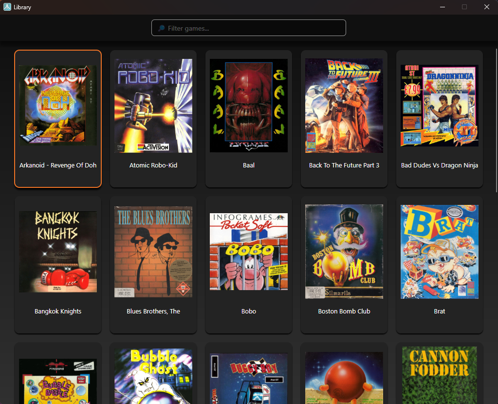Click the 'Atomic Robo-Kid' title label
This screenshot has height=404, width=498.
click(153, 165)
